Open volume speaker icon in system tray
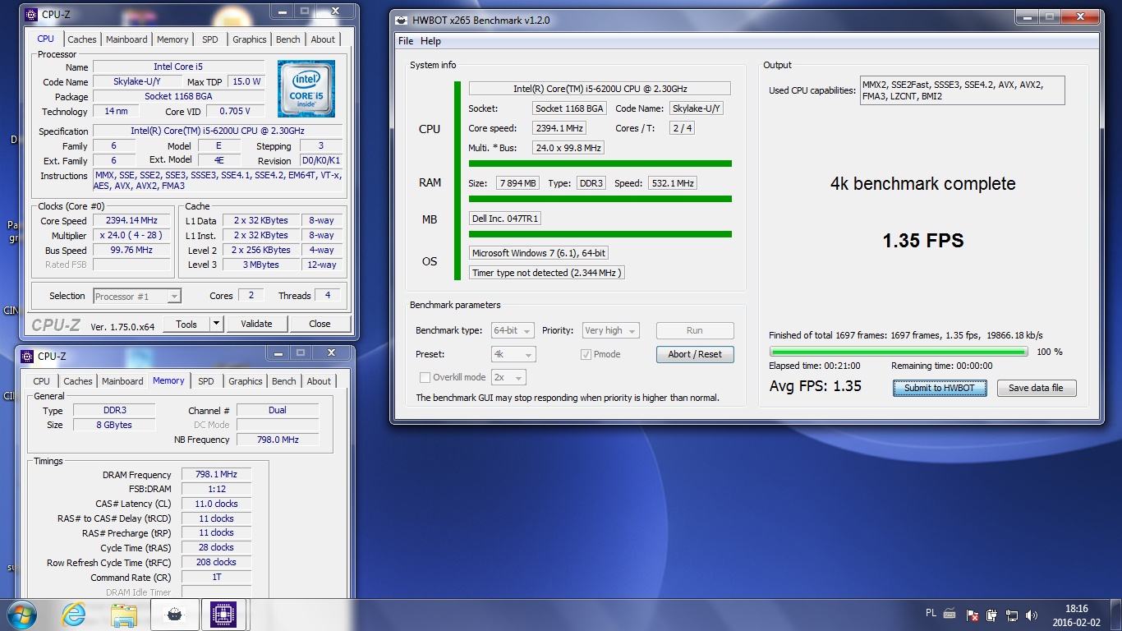Screen dimensions: 1122x631 [1031, 615]
